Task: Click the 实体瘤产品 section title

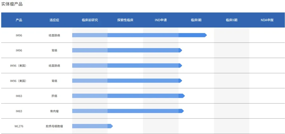Action: (12, 4)
